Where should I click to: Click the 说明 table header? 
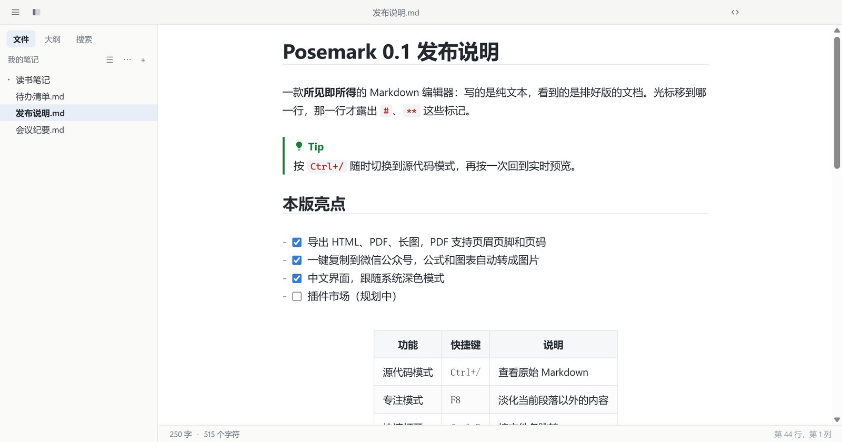click(553, 345)
